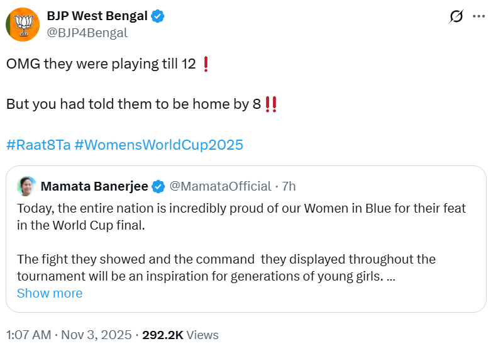Click the @MamataOfficial handle

(x=220, y=186)
